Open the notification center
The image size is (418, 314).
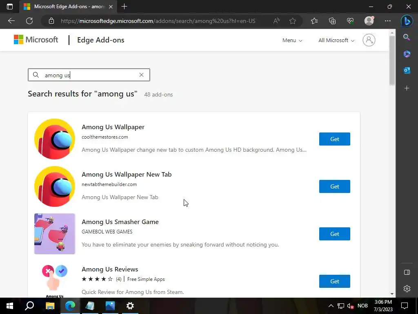405,306
